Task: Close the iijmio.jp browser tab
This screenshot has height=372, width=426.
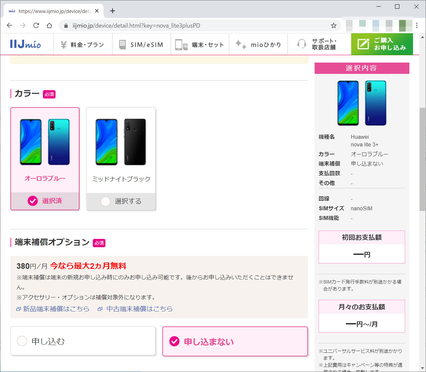Action: 97,11
